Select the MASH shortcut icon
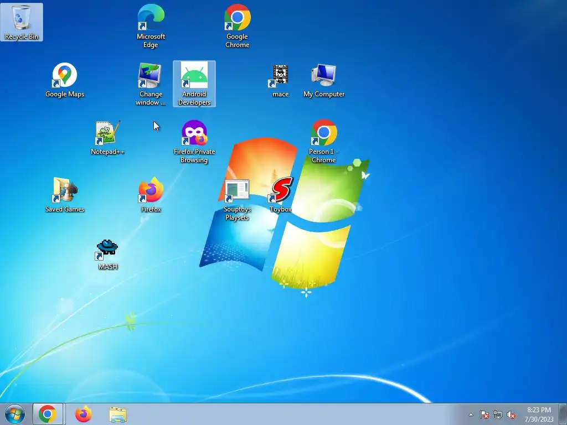 click(107, 253)
